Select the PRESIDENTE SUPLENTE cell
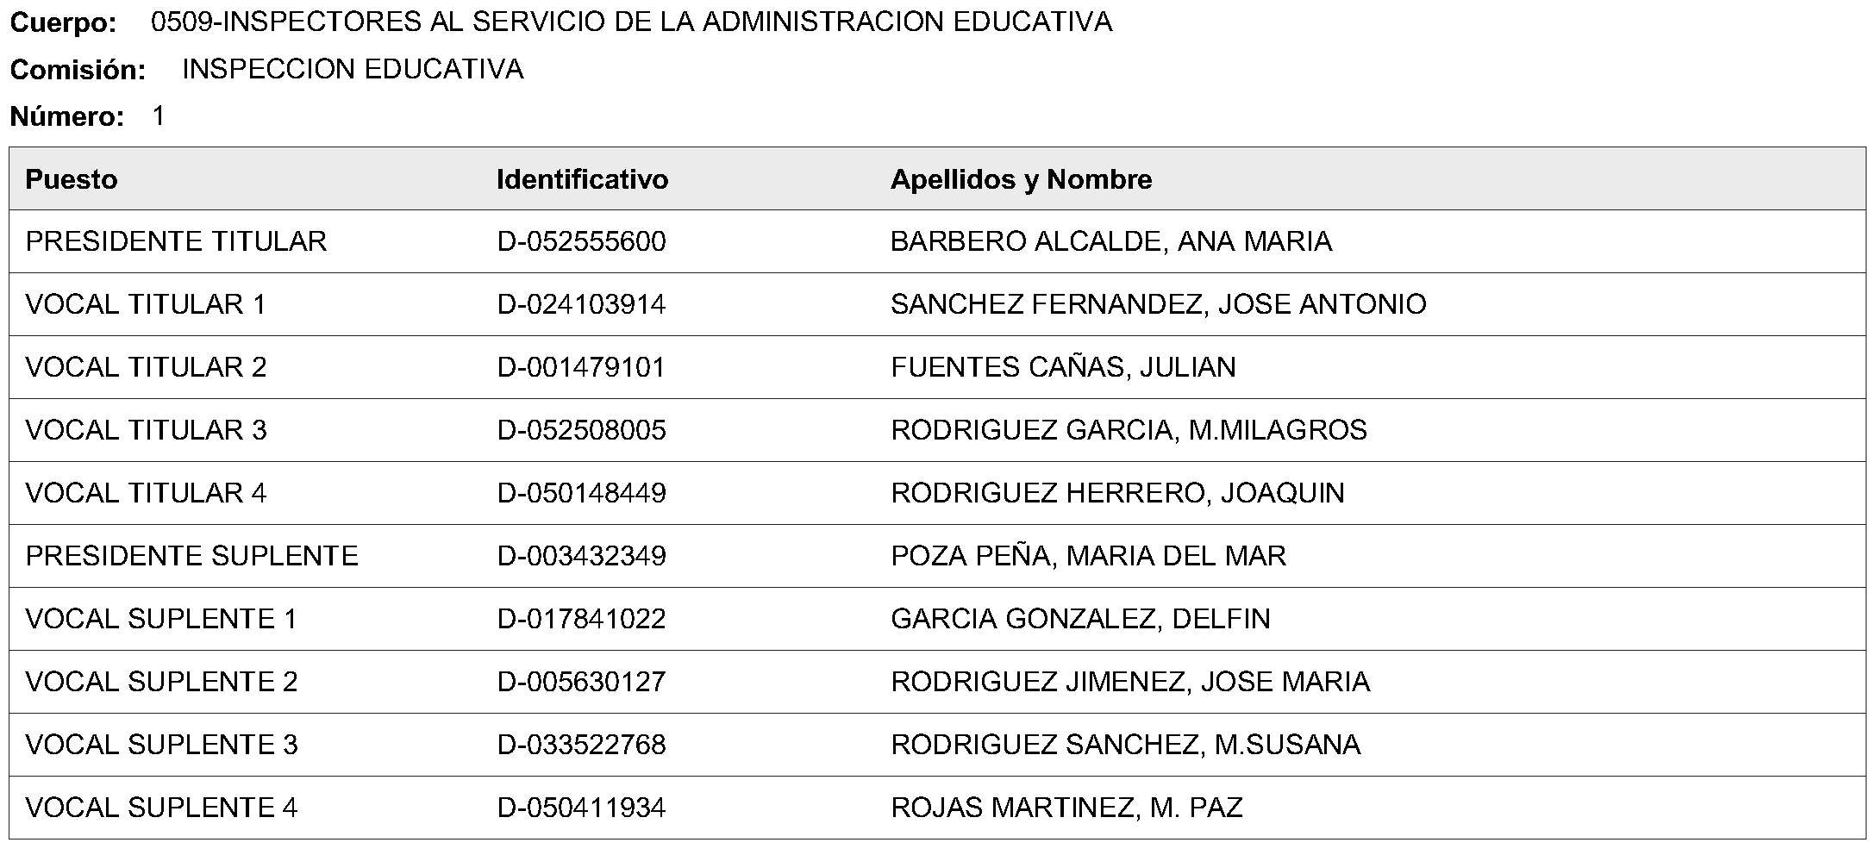Viewport: 1876px width, 855px height. pyautogui.click(x=191, y=556)
